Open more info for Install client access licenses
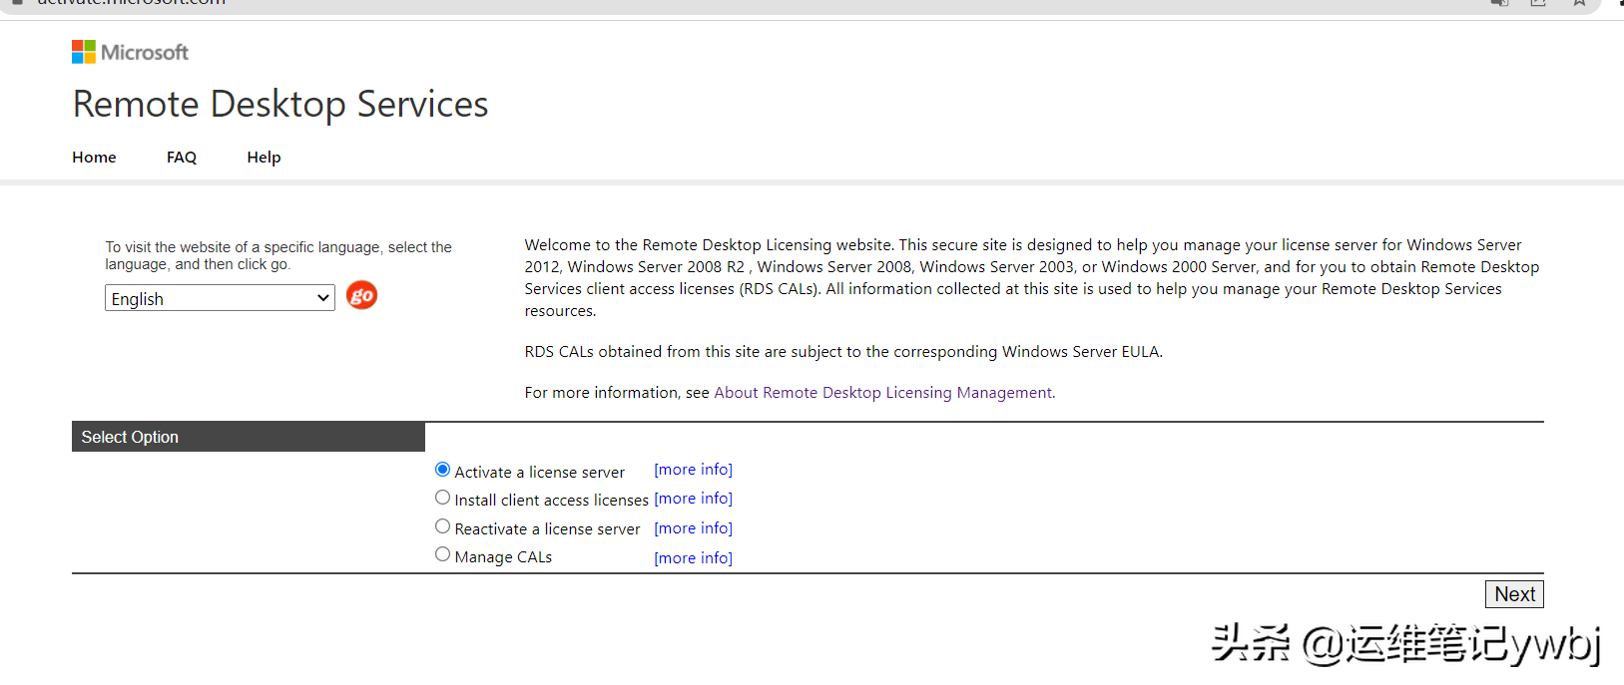The height and width of the screenshot is (685, 1624). pos(693,499)
